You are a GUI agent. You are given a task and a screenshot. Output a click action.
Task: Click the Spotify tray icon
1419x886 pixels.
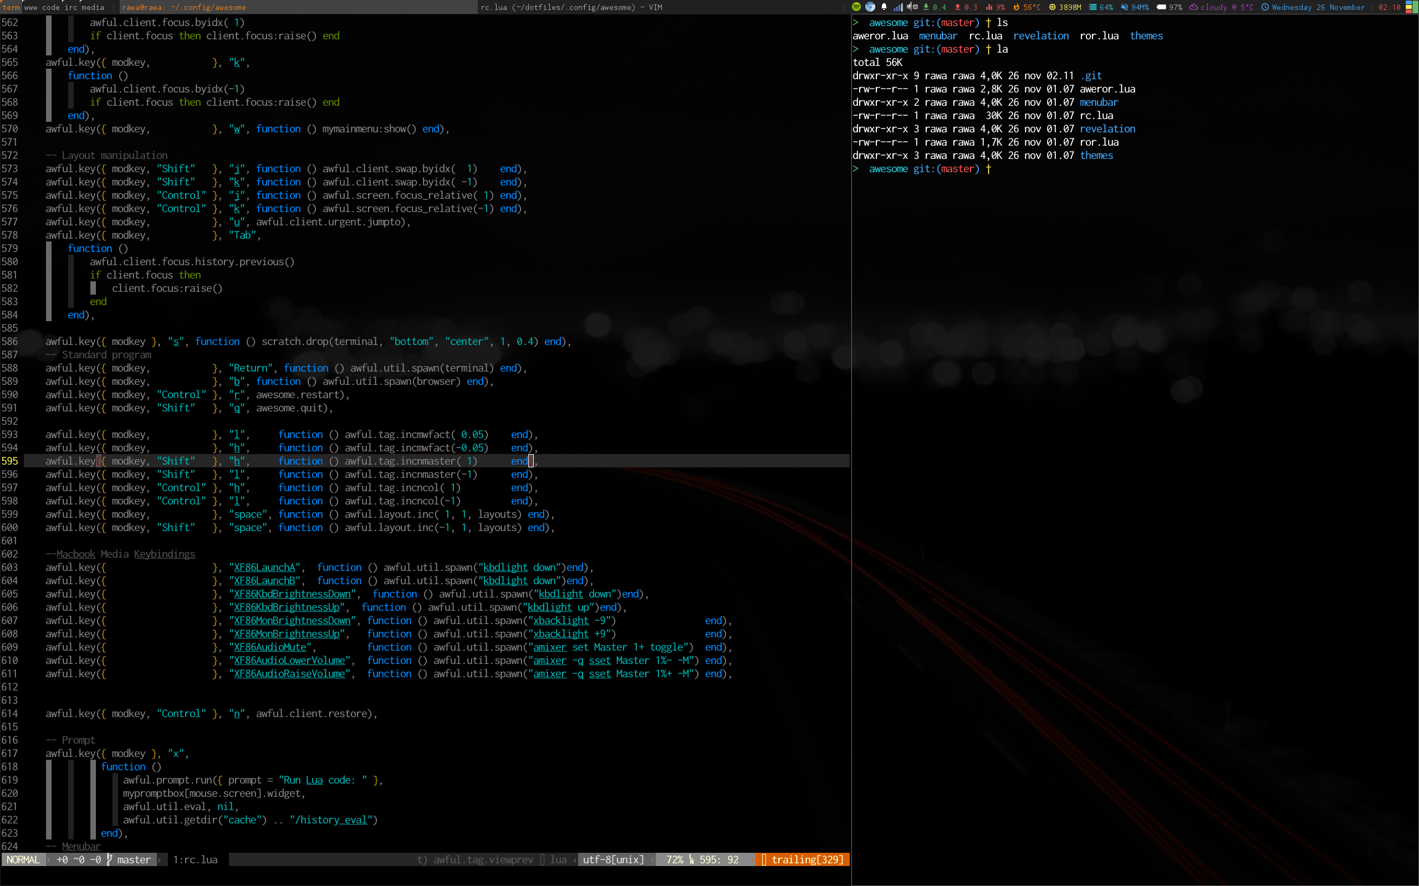[x=856, y=7]
